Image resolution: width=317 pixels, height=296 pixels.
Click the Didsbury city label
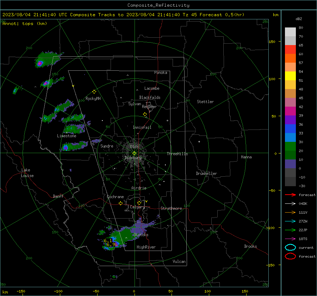tap(133, 158)
